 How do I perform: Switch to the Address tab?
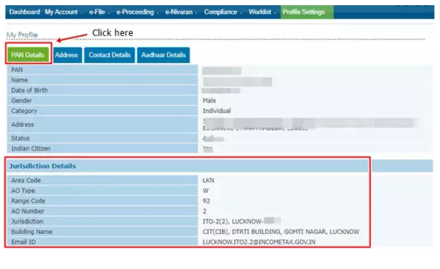click(x=66, y=55)
